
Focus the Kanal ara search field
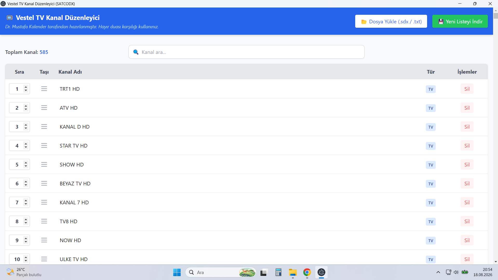pos(246,52)
